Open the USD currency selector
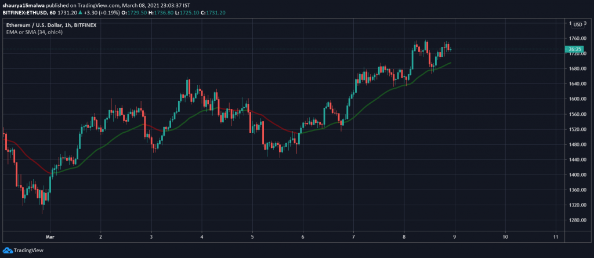 [x=577, y=24]
